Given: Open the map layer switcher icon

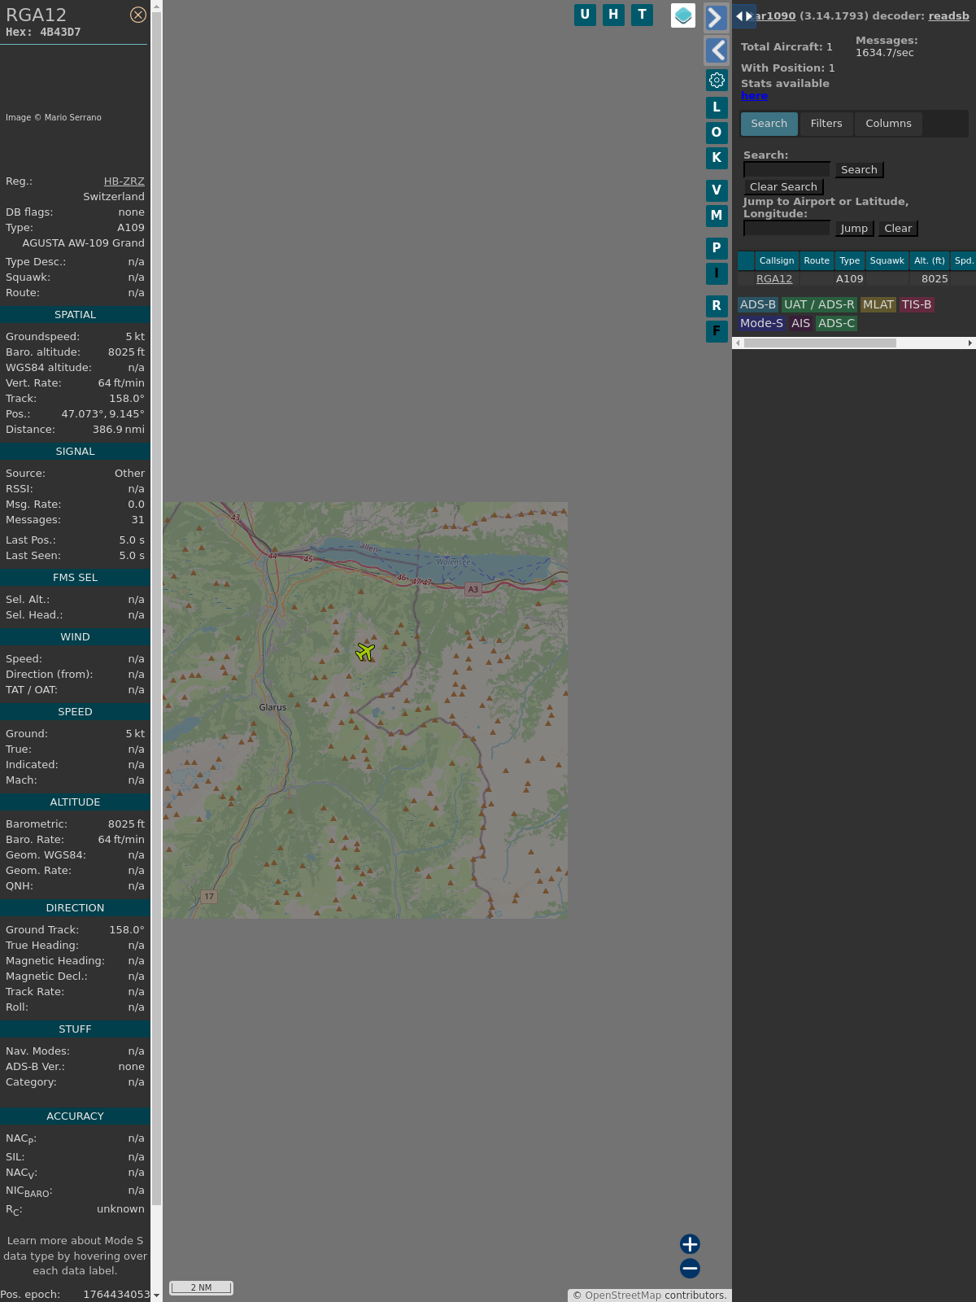Looking at the screenshot, I should click(683, 15).
